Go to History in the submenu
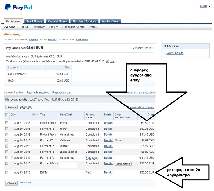This screenshot has height=191, width=214. (x=53, y=27)
